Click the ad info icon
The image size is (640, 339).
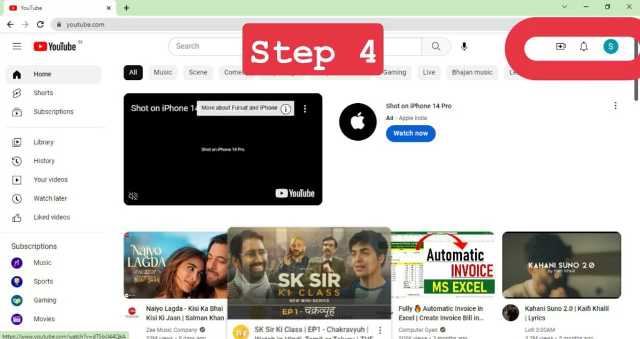286,109
